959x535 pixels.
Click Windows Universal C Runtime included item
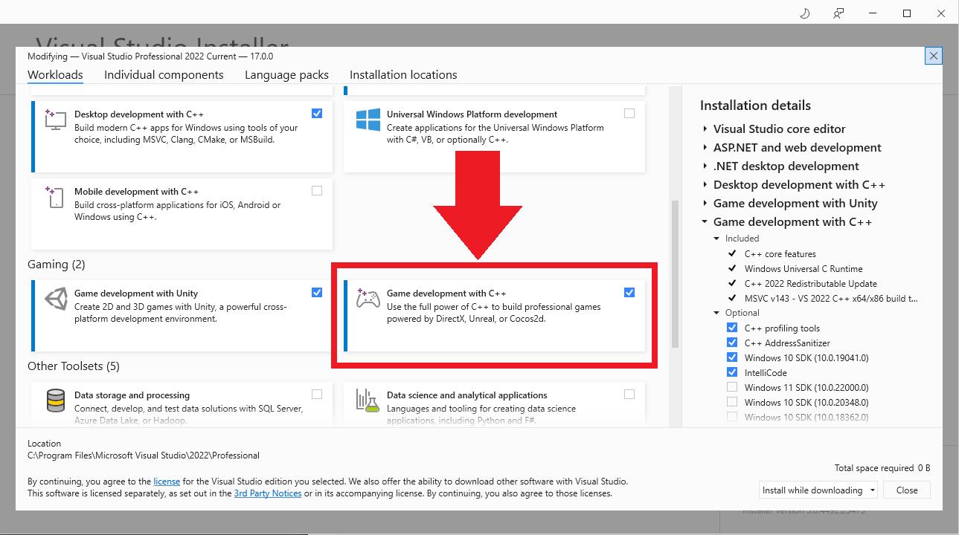[804, 269]
